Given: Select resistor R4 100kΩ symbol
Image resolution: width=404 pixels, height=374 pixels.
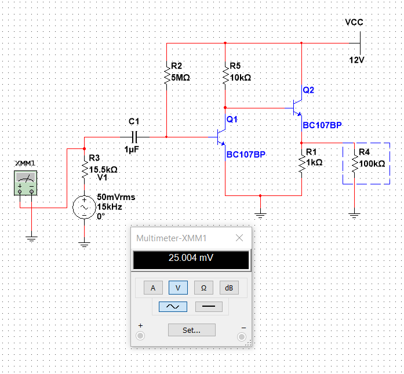Looking at the screenshot, I should pos(355,164).
